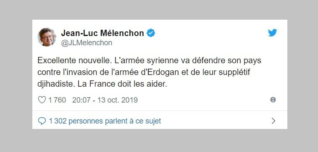
Task: Open Jean-Luc Mélenchon's profile picture
Action: pyautogui.click(x=47, y=37)
